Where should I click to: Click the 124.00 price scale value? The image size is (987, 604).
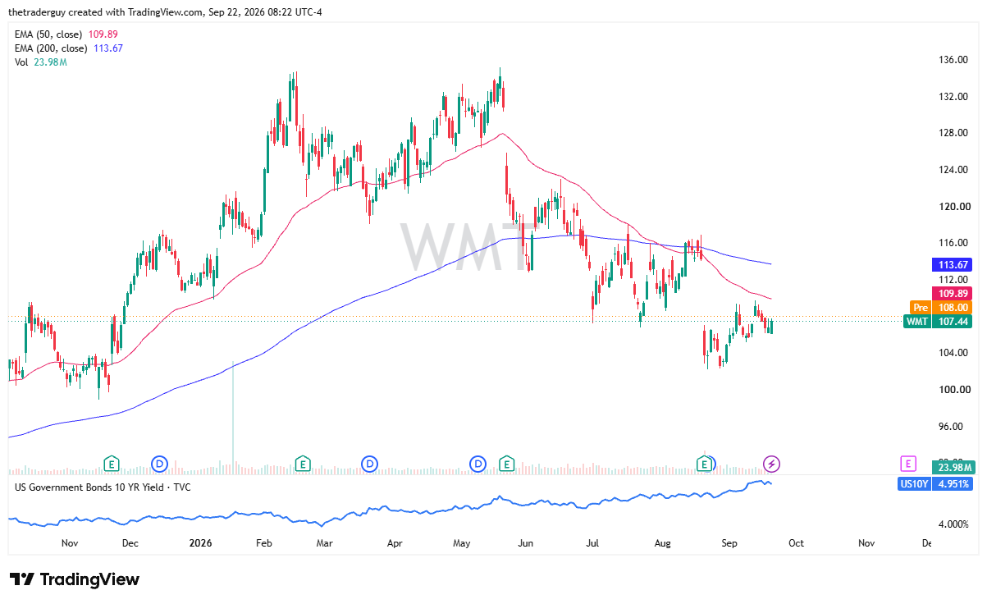tap(954, 170)
